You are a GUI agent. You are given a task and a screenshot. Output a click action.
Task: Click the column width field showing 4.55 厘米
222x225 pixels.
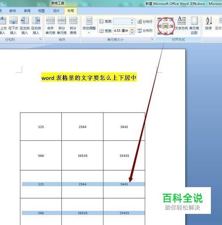122,31
